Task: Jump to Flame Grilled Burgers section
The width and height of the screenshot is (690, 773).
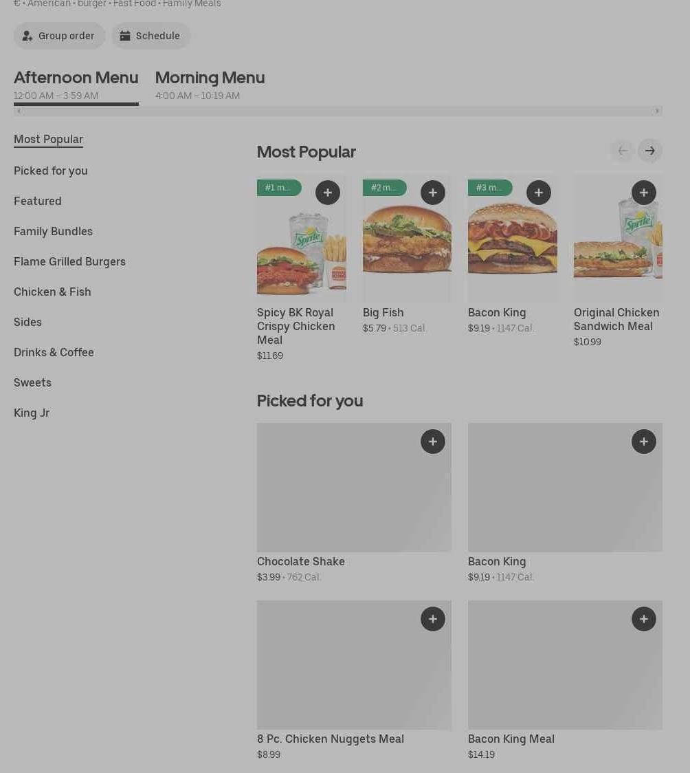Action: 69,261
